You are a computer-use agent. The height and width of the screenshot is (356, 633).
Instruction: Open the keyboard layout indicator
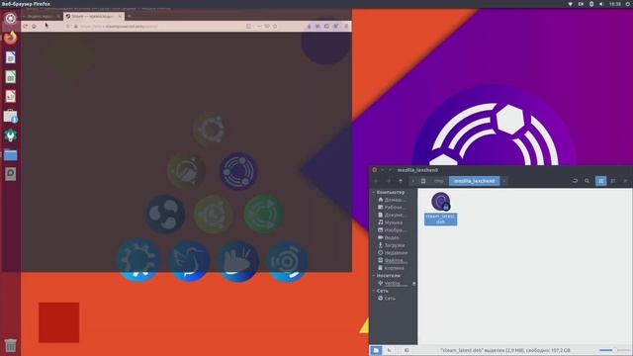pos(581,4)
